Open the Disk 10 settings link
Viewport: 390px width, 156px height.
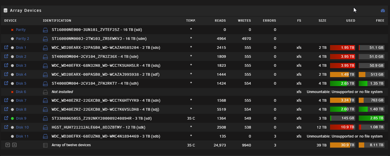coord(22,127)
